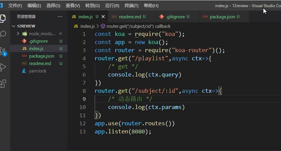Click U status badge beside index.js in explorer
281x151 pixels.
61,49
